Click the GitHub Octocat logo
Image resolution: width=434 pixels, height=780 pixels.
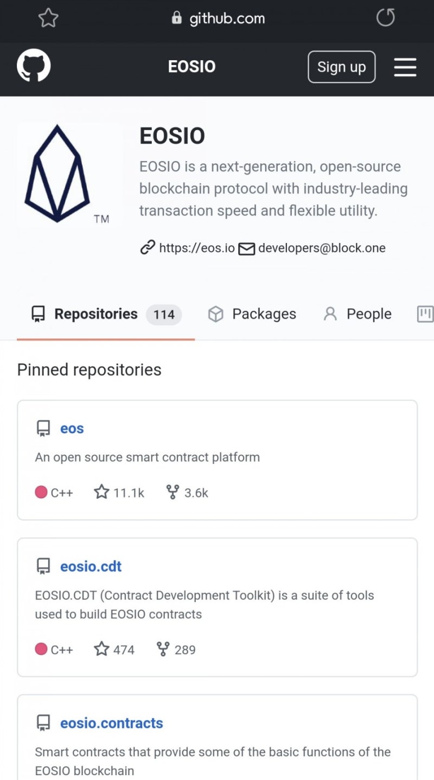pyautogui.click(x=34, y=66)
